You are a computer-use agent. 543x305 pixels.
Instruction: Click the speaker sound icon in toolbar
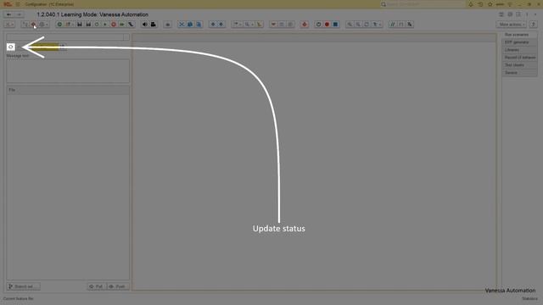pos(145,25)
